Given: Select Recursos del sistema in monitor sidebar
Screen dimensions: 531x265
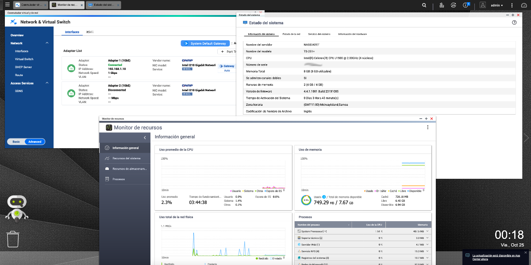Looking at the screenshot, I should [x=126, y=158].
